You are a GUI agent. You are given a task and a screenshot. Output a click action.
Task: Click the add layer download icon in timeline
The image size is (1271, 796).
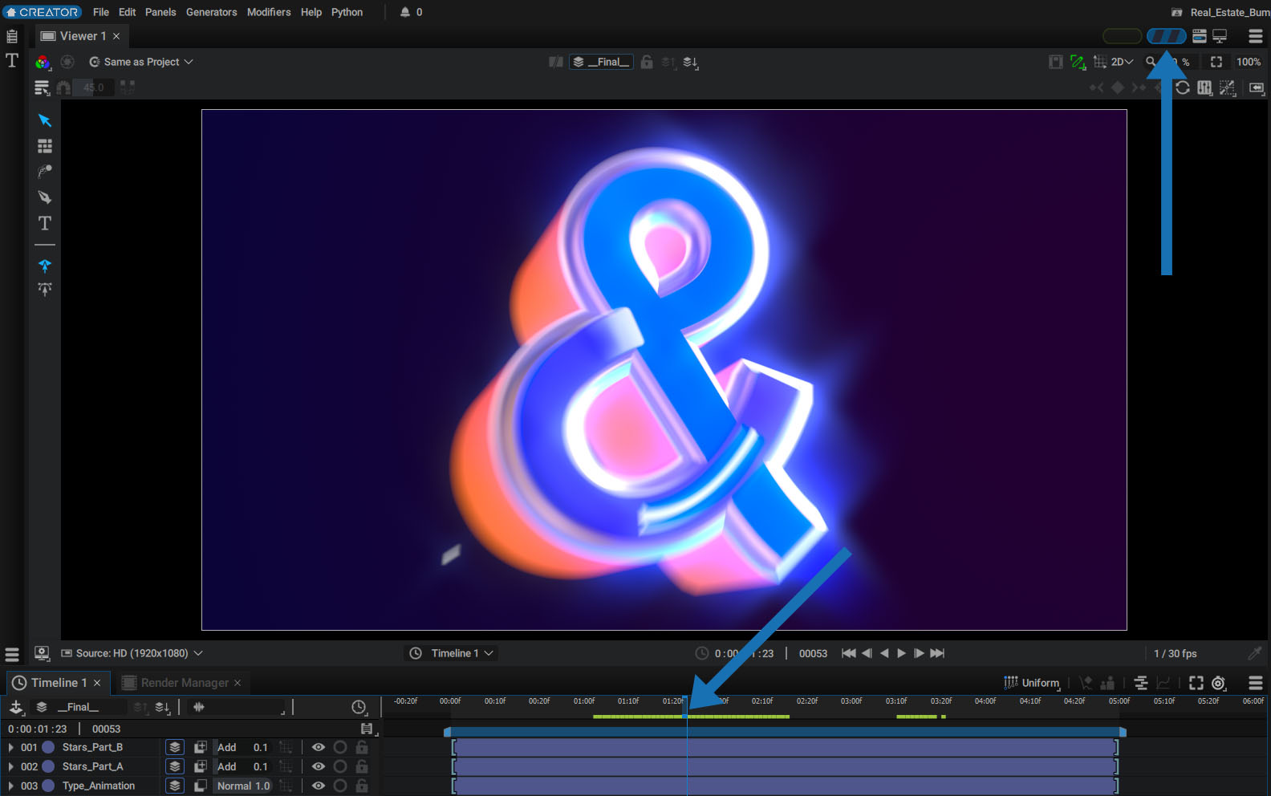point(16,707)
